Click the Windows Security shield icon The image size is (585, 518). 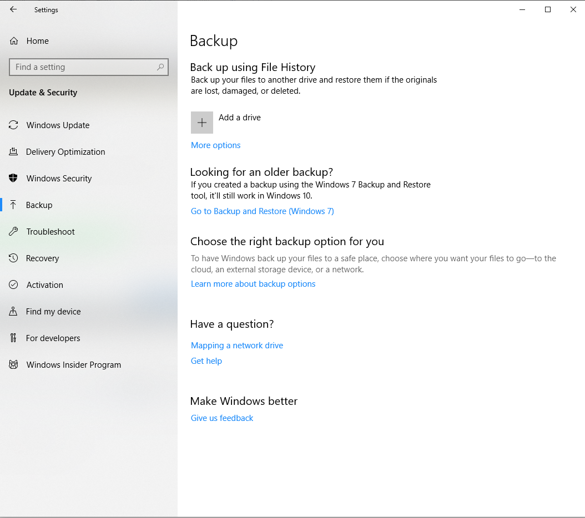click(13, 179)
